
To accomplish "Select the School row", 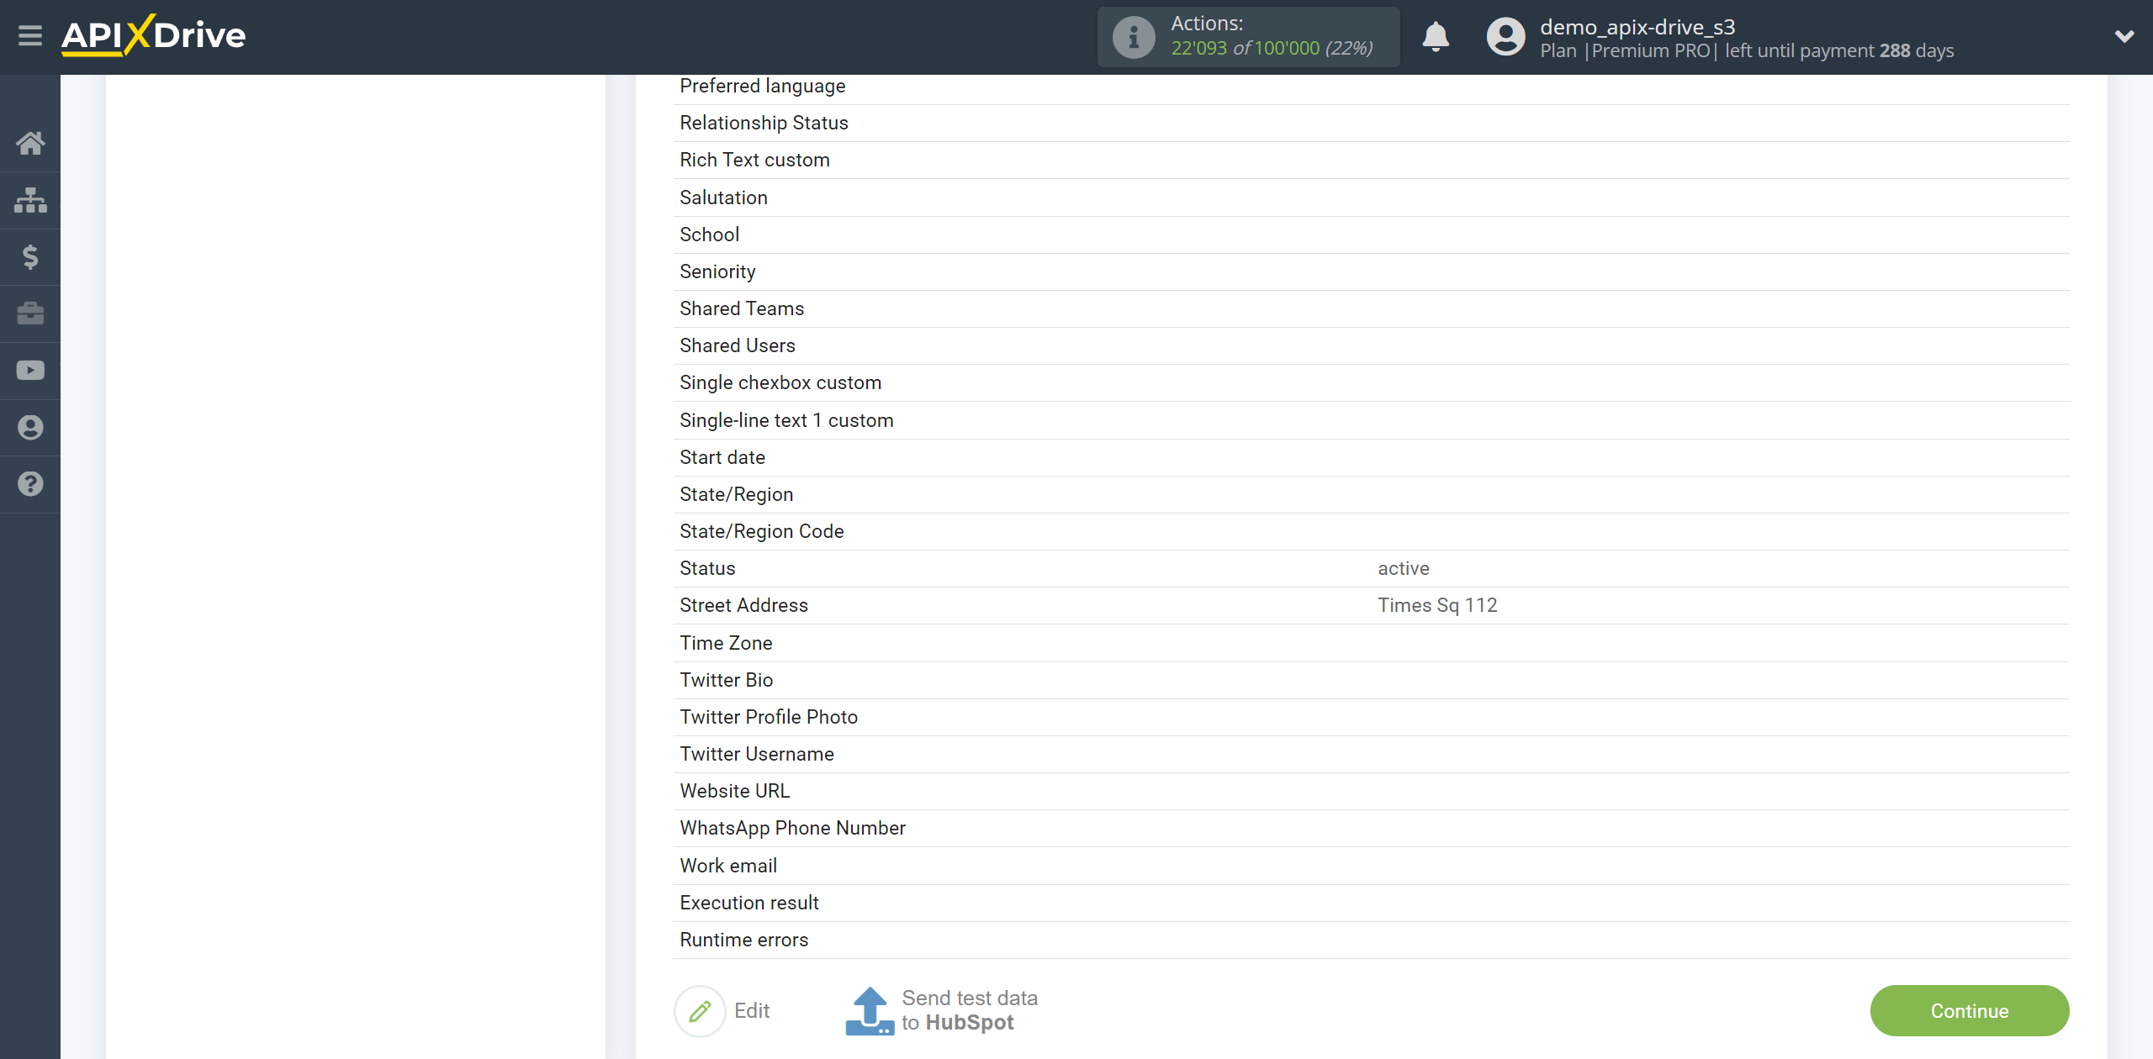I will point(1371,235).
